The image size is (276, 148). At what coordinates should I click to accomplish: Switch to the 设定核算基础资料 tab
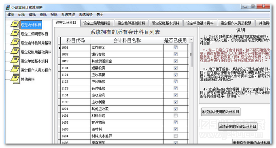[131, 23]
